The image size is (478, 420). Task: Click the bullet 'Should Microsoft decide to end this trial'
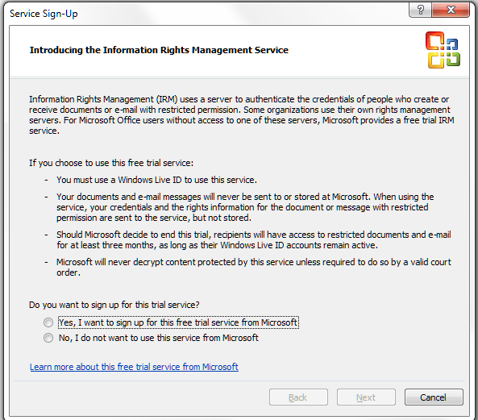(254, 240)
